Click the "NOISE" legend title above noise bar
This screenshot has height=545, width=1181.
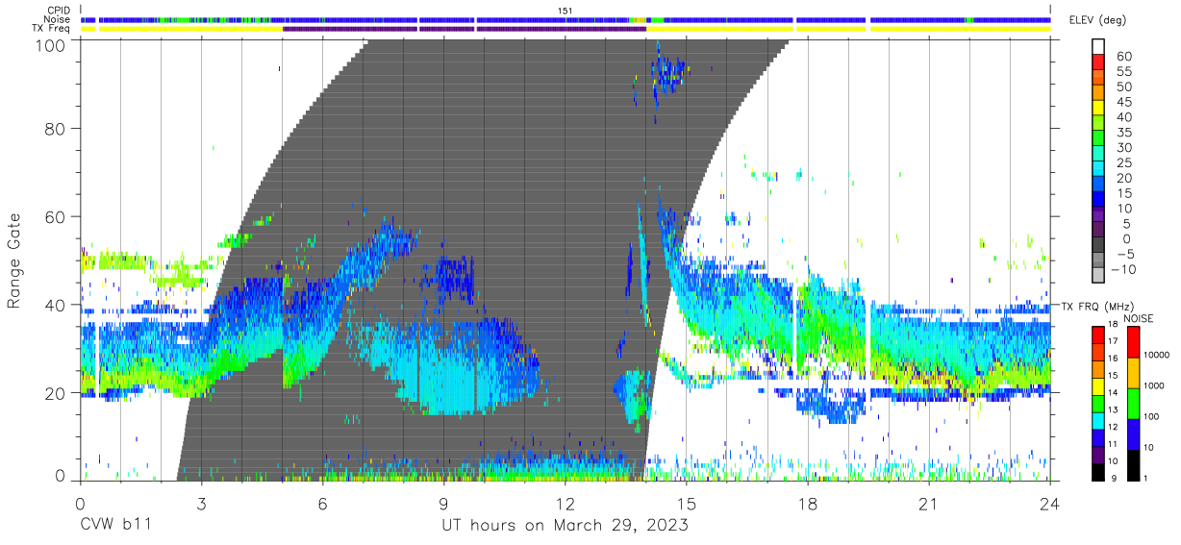1138,318
